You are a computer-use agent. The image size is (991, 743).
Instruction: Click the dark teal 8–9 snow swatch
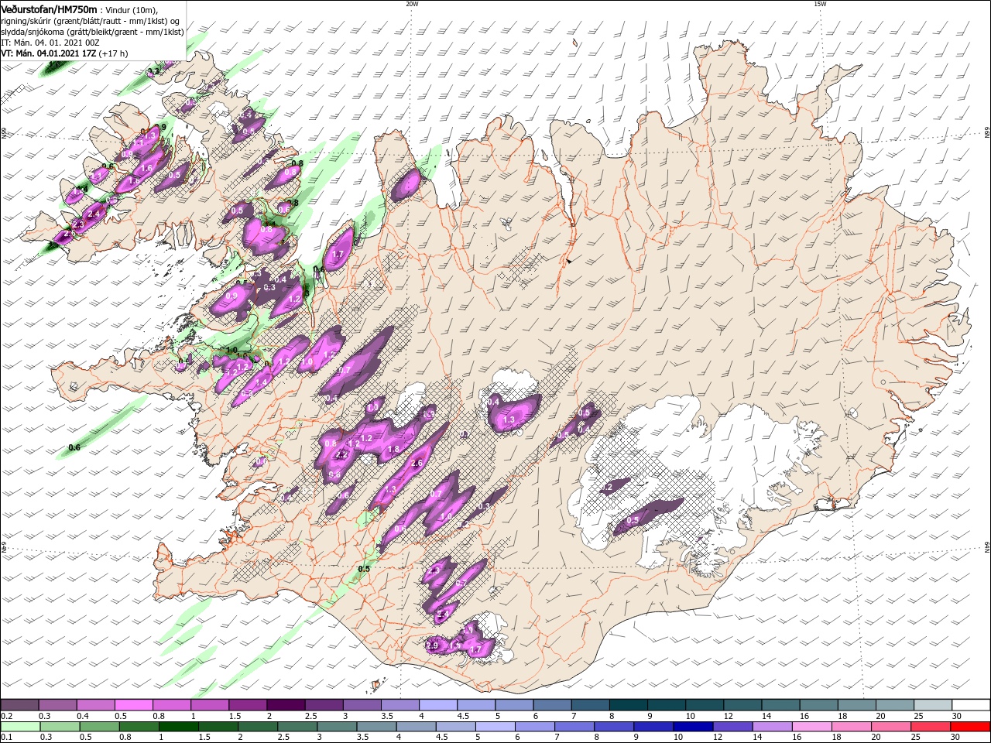(628, 705)
